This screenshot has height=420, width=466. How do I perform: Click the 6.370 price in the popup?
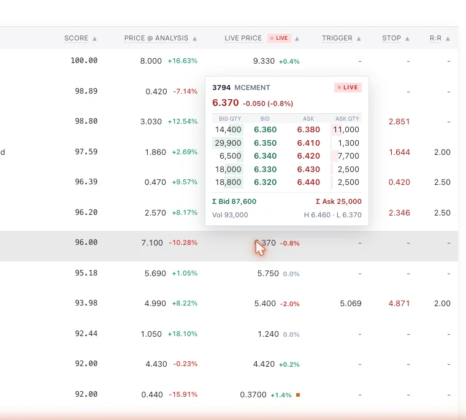225,103
